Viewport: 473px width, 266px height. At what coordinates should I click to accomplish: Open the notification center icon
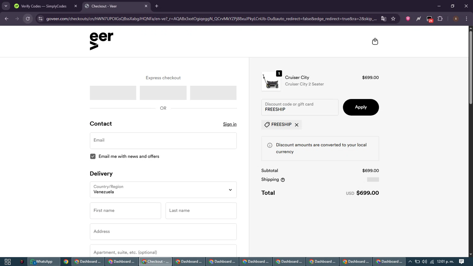coord(461,262)
